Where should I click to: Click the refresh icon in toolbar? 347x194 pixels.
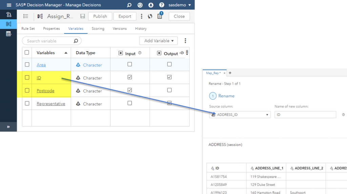(150, 16)
